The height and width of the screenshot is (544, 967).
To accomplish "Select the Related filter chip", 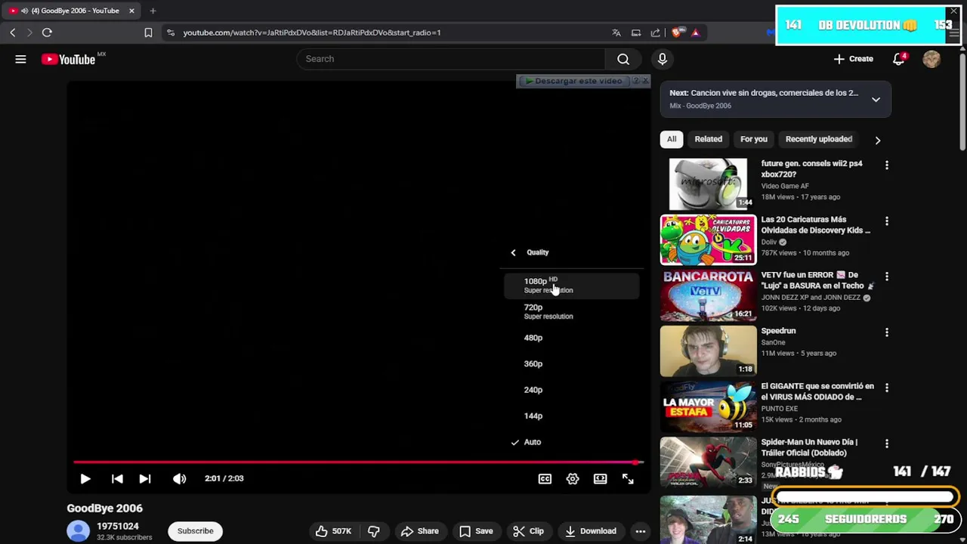I will 709,139.
